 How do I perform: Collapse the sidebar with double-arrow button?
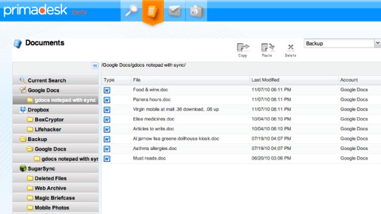pyautogui.click(x=95, y=66)
